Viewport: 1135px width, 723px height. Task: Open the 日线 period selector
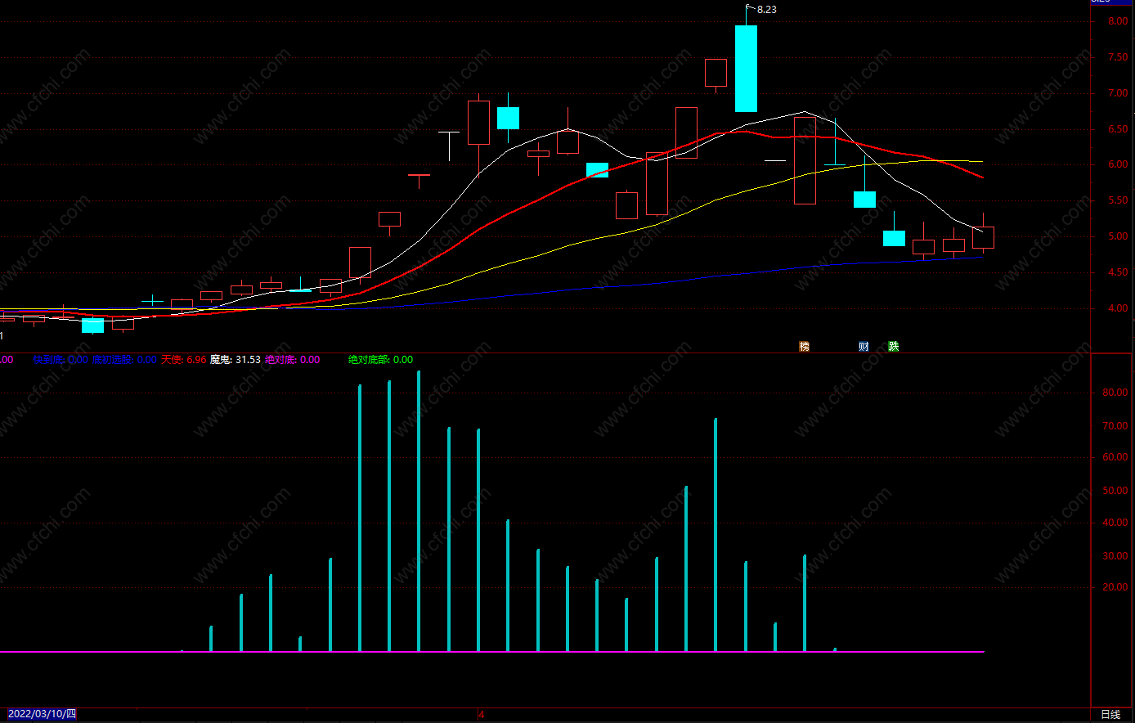1111,715
